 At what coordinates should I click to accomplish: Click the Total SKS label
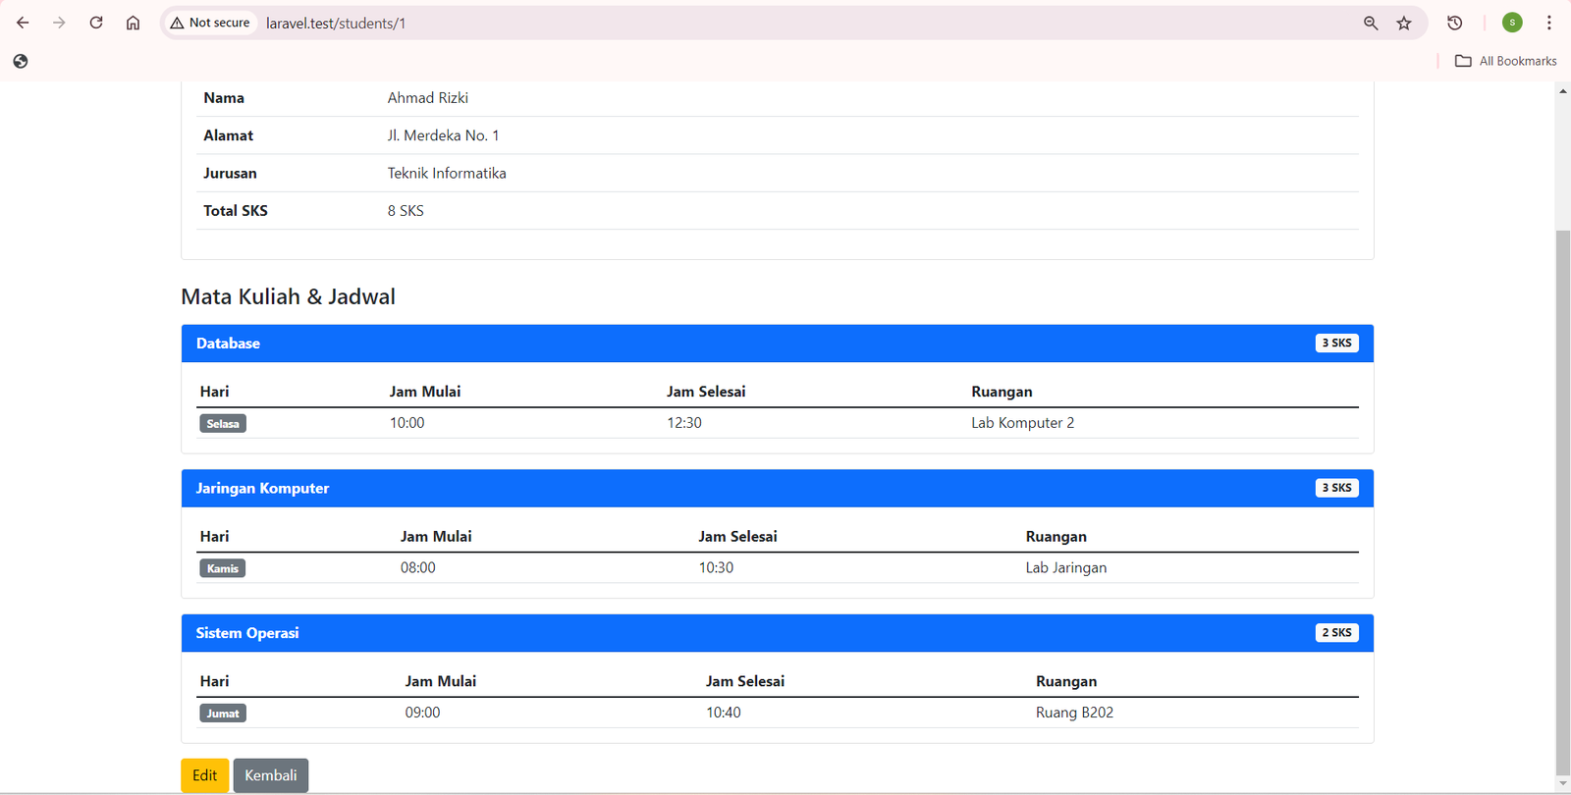point(236,211)
